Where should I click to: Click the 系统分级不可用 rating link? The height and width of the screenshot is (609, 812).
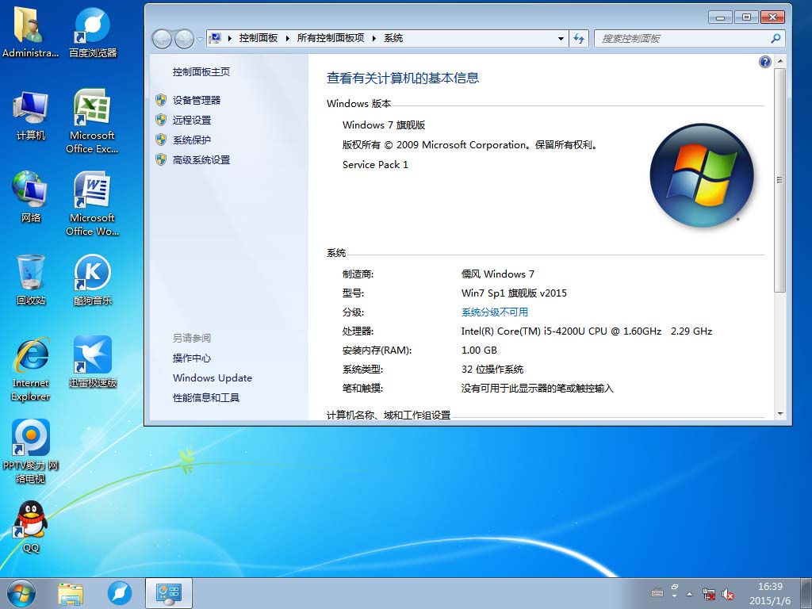point(495,312)
